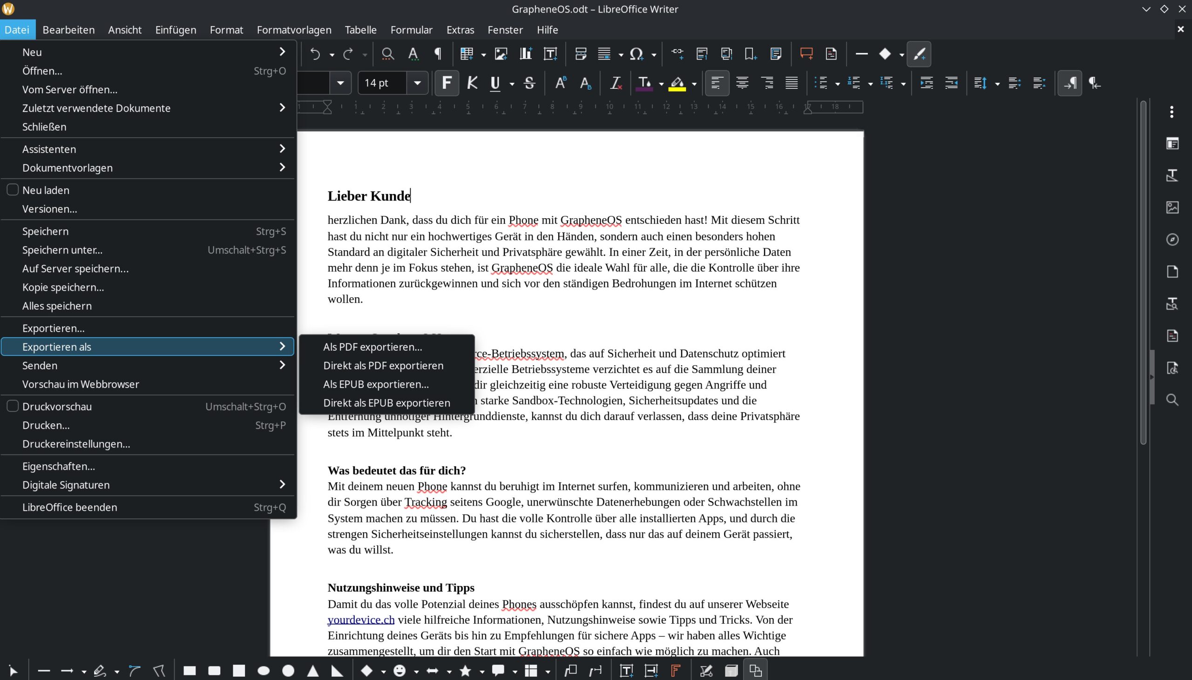Enable Druckvorschau checkbox in menu
Viewport: 1192px width, 680px height.
pyautogui.click(x=13, y=406)
